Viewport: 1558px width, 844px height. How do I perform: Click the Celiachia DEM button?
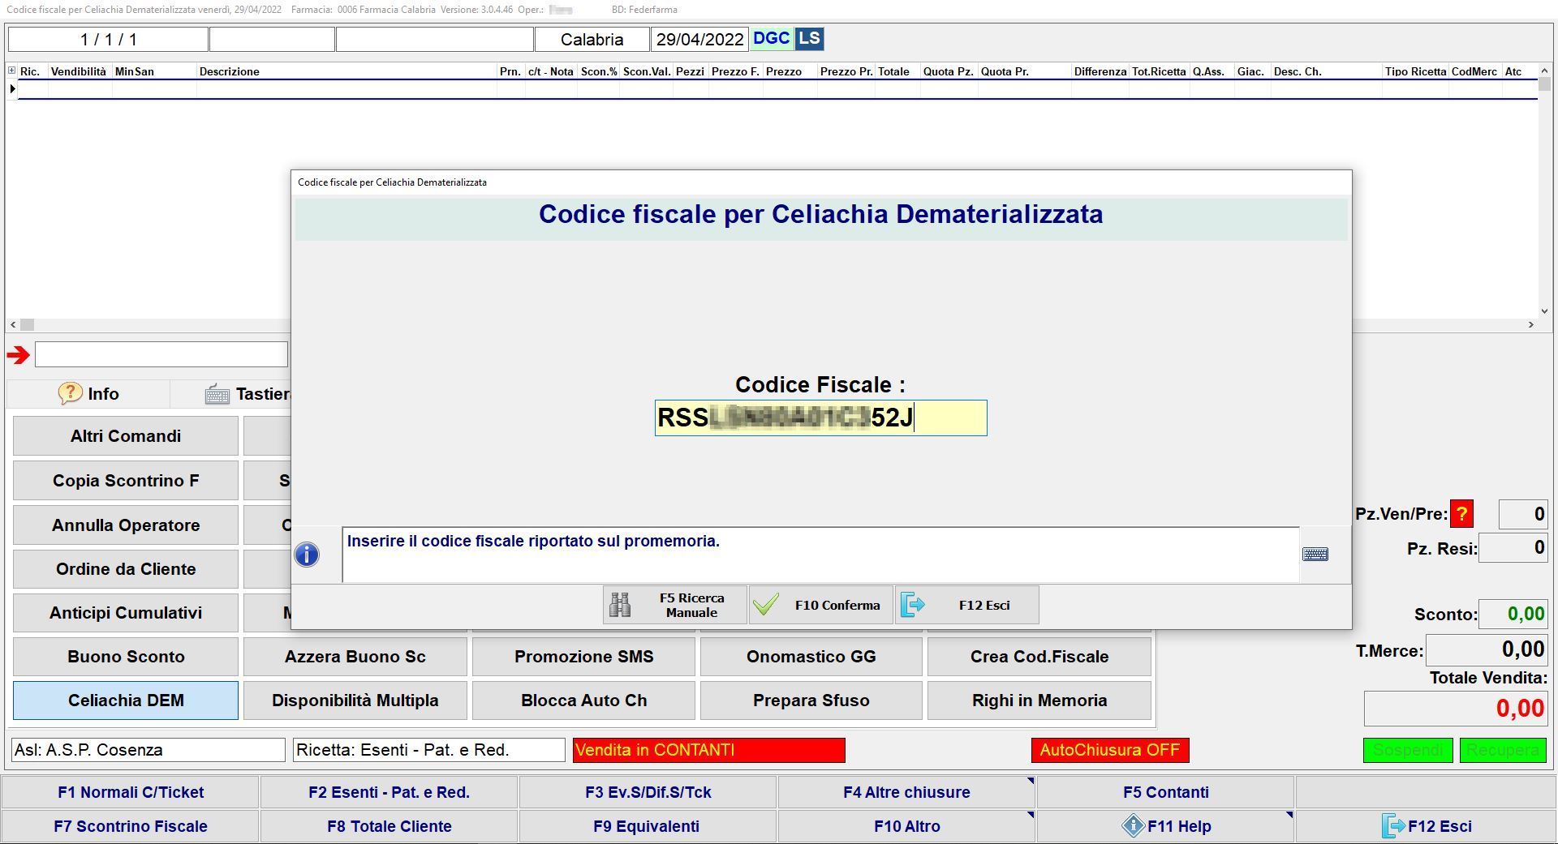coord(126,700)
